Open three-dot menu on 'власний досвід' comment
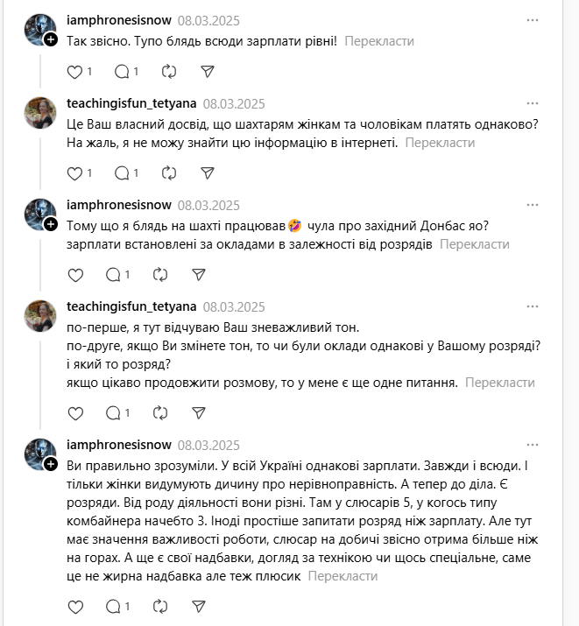The image size is (579, 626). (x=533, y=102)
